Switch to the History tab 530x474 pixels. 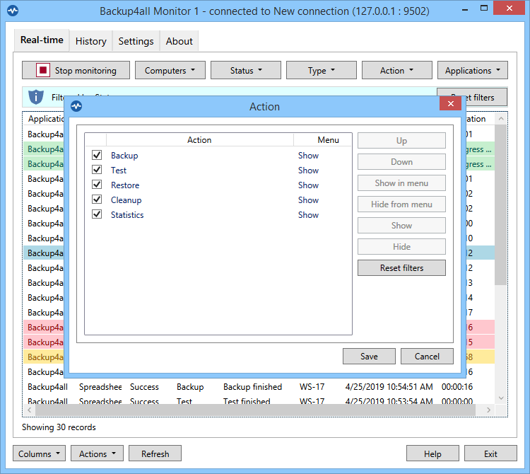tap(90, 41)
